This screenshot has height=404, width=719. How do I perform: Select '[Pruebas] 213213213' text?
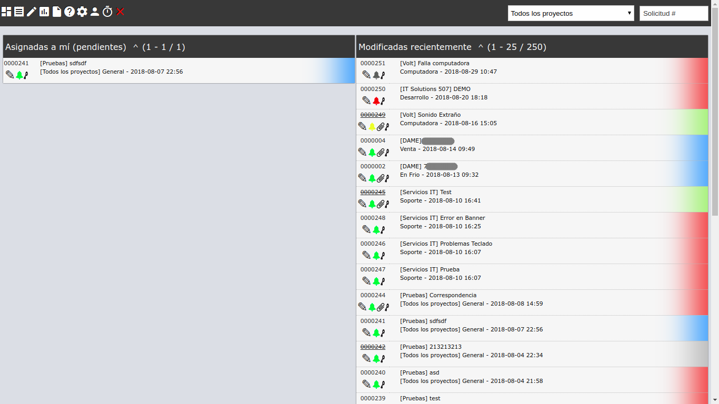(432, 347)
